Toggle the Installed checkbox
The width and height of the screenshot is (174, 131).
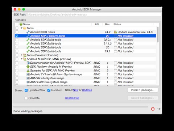pyautogui.click(x=49, y=90)
